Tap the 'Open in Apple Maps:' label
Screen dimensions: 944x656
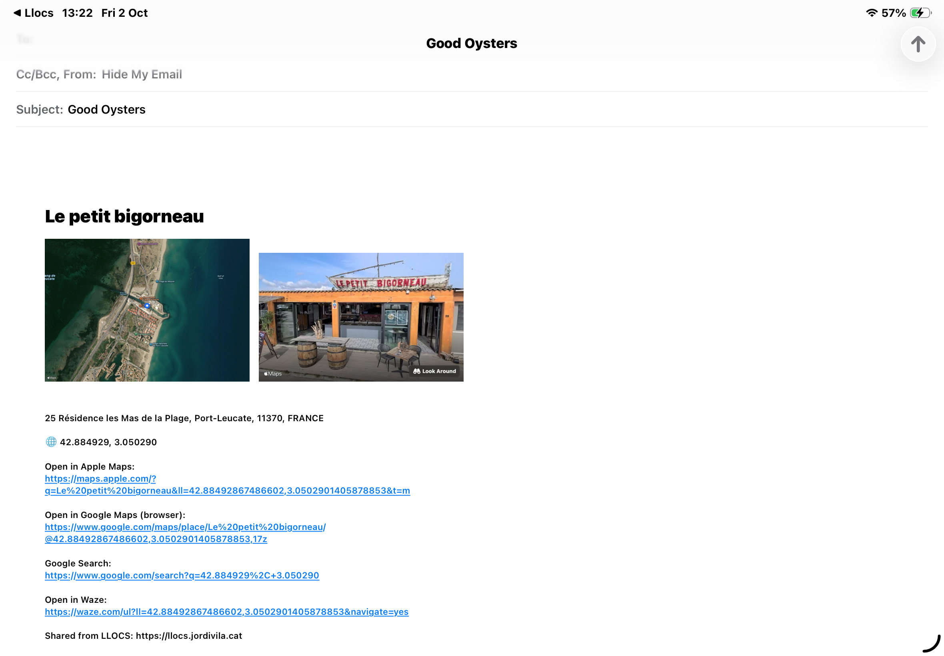pyautogui.click(x=90, y=466)
